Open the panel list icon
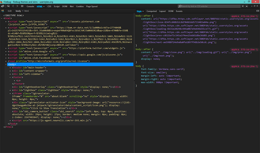This screenshot has width=260, height=153. tap(22, 6)
